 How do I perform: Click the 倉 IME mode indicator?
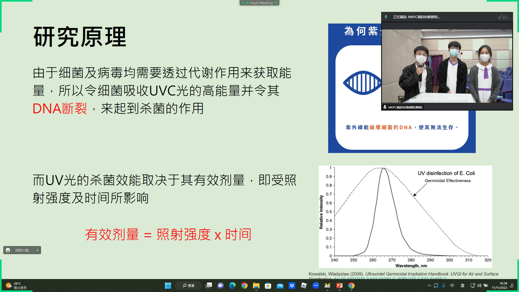click(463, 286)
